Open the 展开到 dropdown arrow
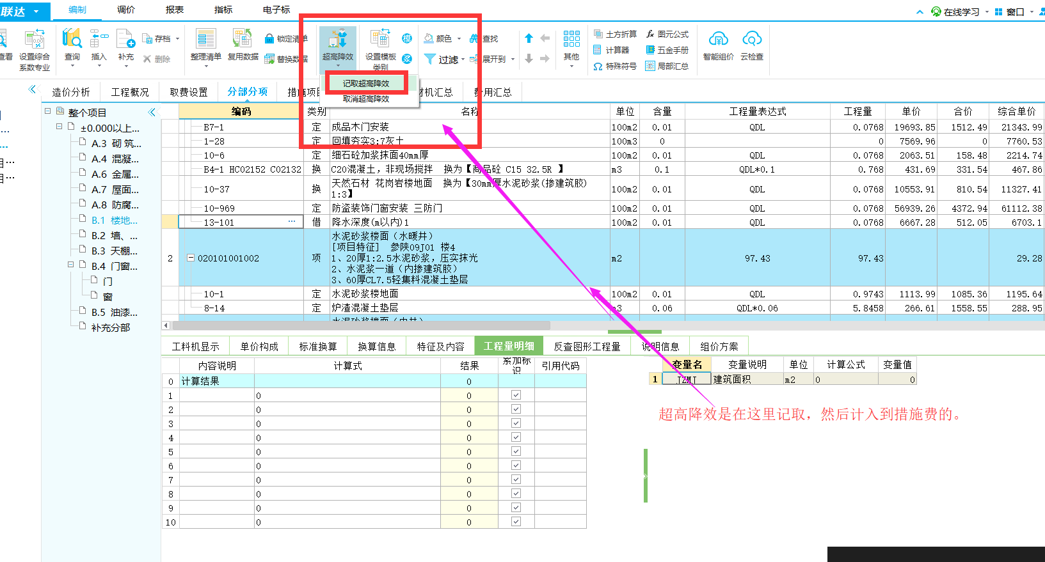Image resolution: width=1045 pixels, height=562 pixels. point(513,59)
